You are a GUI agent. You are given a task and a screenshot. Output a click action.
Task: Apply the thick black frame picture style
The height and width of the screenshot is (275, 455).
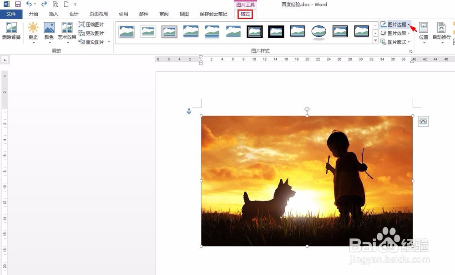(276, 31)
